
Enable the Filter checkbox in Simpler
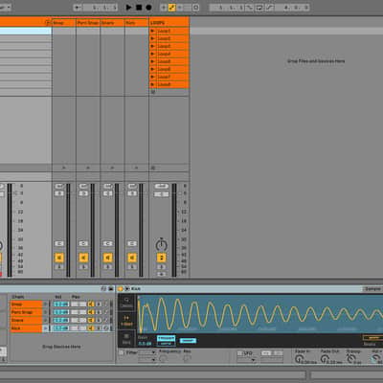(x=122, y=352)
